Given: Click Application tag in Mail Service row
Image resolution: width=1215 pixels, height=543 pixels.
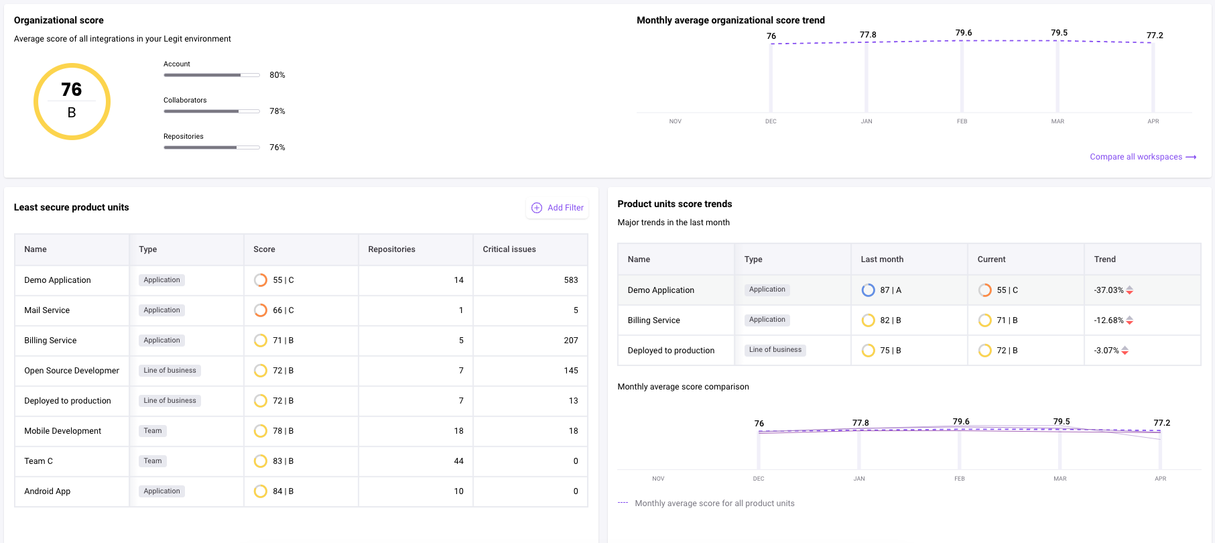Looking at the screenshot, I should (162, 310).
